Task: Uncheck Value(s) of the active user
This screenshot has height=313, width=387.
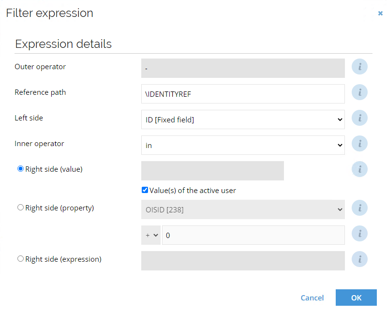Action: 145,190
